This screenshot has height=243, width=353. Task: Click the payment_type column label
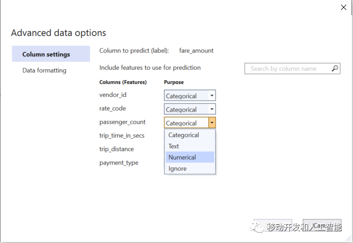[119, 163]
